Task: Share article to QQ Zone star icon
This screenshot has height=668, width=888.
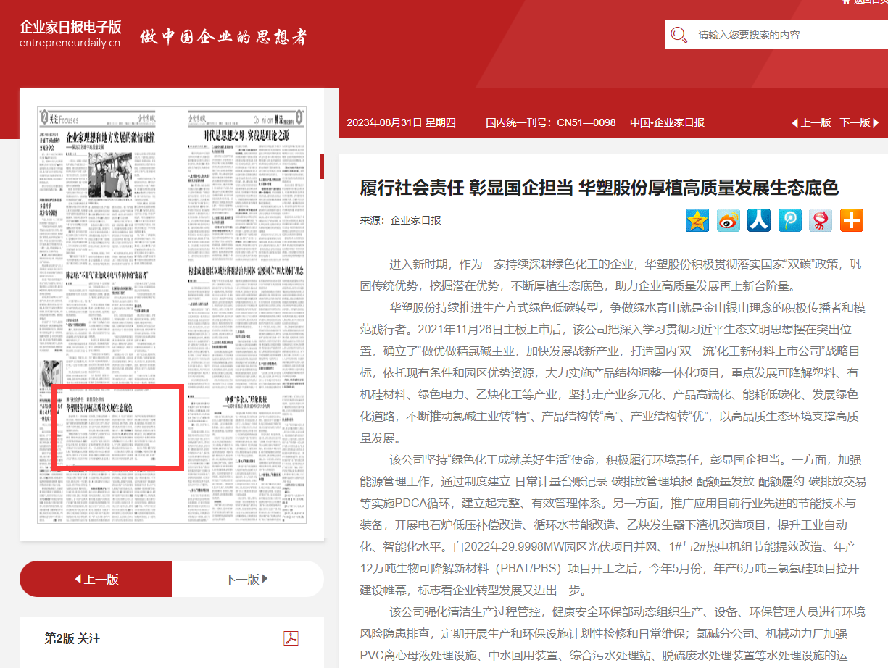Action: (x=697, y=220)
